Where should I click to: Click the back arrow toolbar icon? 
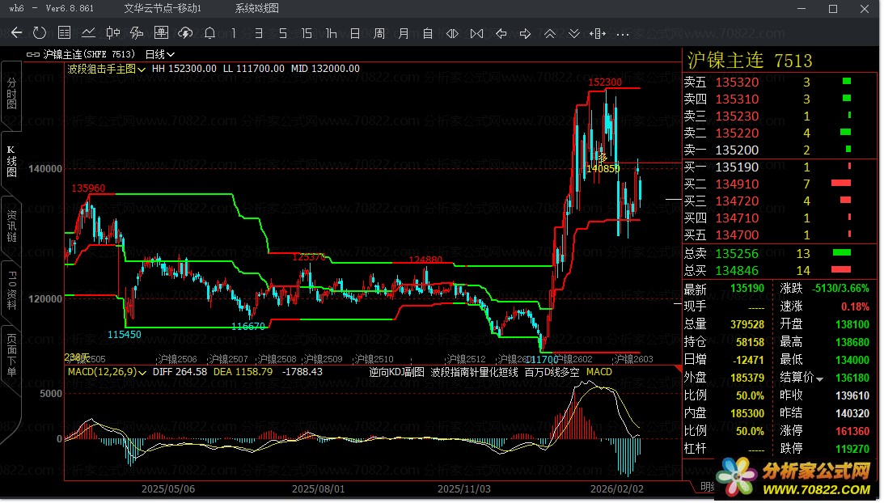(x=16, y=33)
